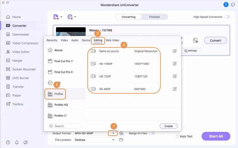Open the Output Format dropdown
The width and height of the screenshot is (238, 148).
click(113, 133)
